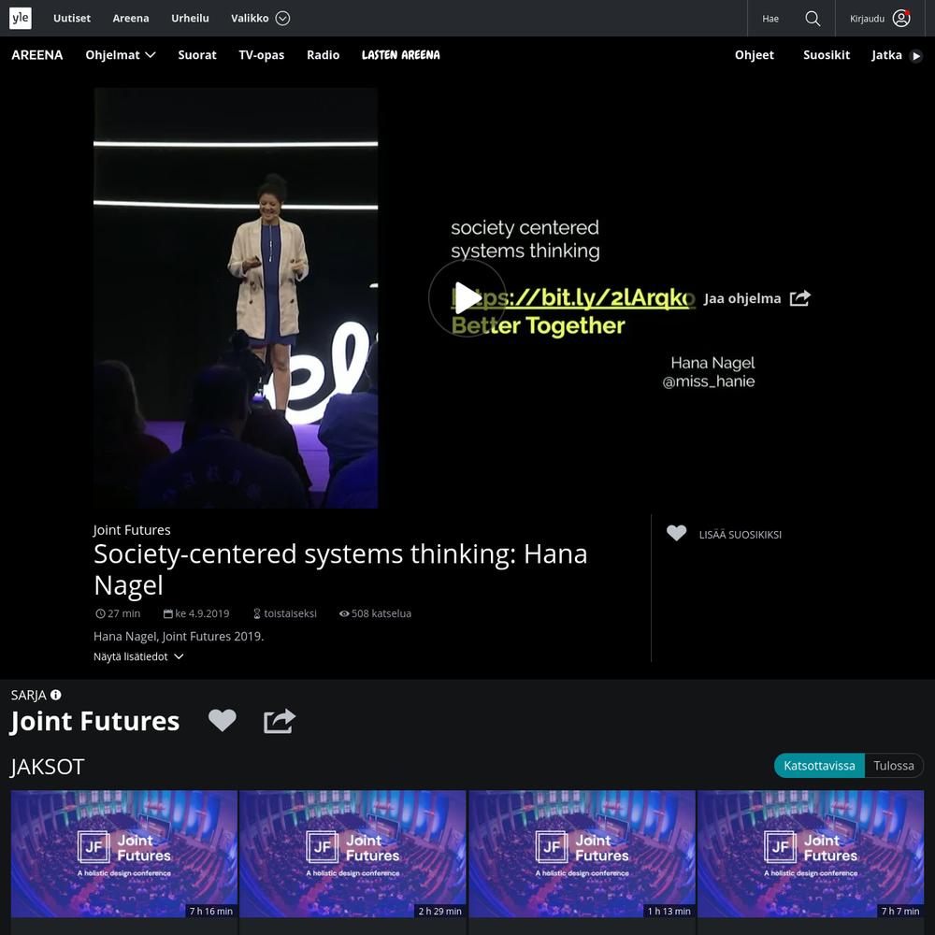Click the Yle logo icon

tap(21, 18)
